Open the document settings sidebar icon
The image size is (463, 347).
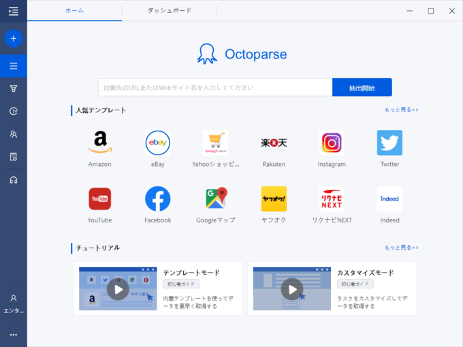tap(14, 157)
